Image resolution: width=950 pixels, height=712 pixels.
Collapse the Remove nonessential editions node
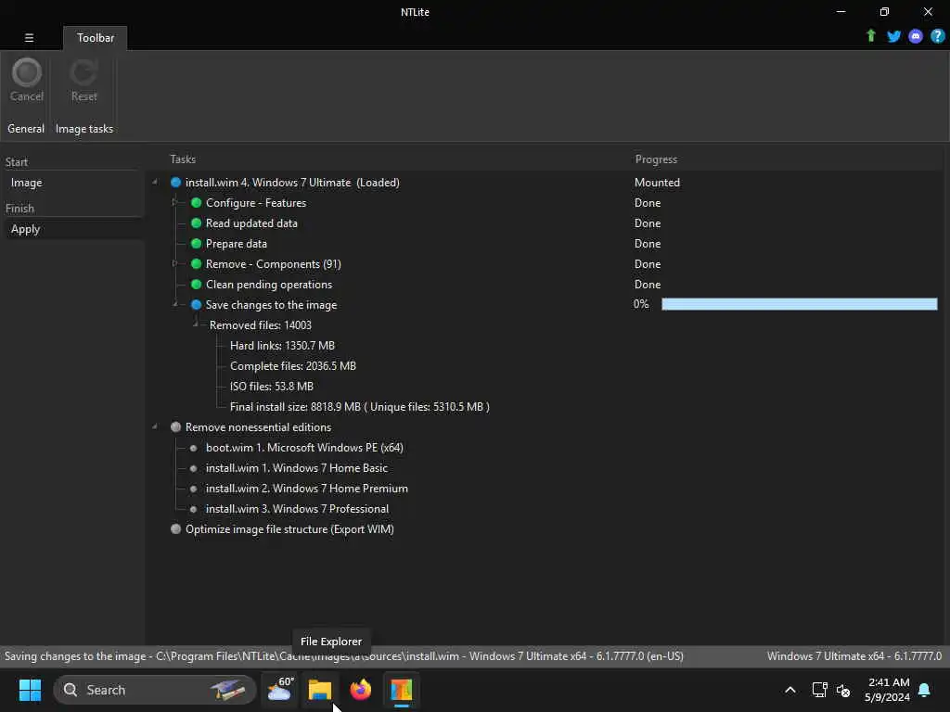[155, 426]
